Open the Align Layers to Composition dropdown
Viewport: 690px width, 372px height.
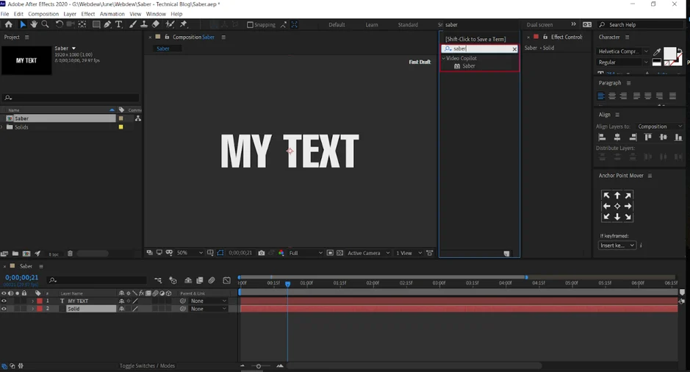point(659,126)
